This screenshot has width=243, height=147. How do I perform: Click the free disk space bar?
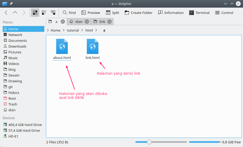point(205,142)
